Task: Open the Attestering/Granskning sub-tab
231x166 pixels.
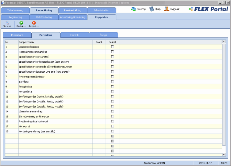Action: pyautogui.click(x=72, y=17)
